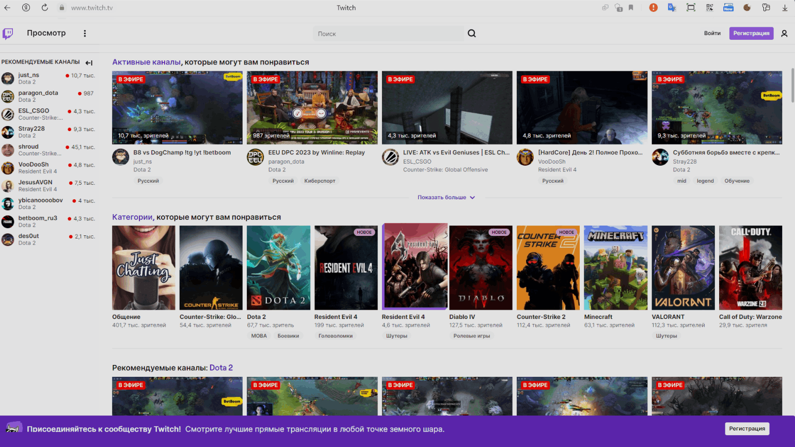Click the page vertical scrollbar
The width and height of the screenshot is (795, 447).
pyautogui.click(x=792, y=85)
